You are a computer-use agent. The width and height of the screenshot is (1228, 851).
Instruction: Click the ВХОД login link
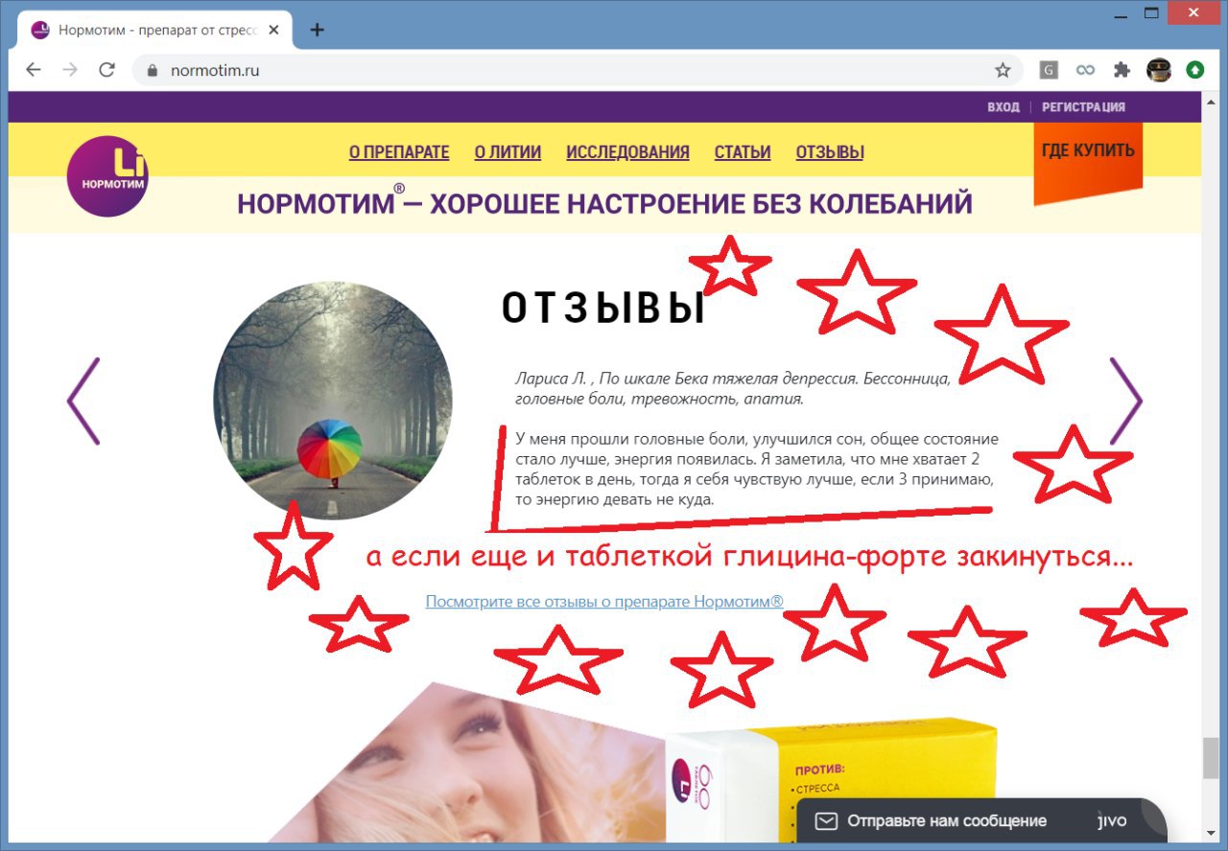click(1004, 107)
